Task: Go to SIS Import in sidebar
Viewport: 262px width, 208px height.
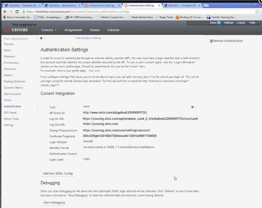Action: (x=11, y=113)
